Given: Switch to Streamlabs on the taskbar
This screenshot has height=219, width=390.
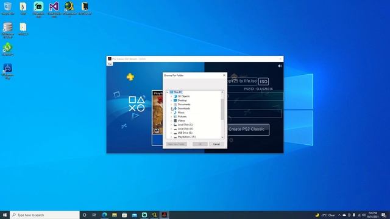Looking at the screenshot, I should (x=144, y=215).
